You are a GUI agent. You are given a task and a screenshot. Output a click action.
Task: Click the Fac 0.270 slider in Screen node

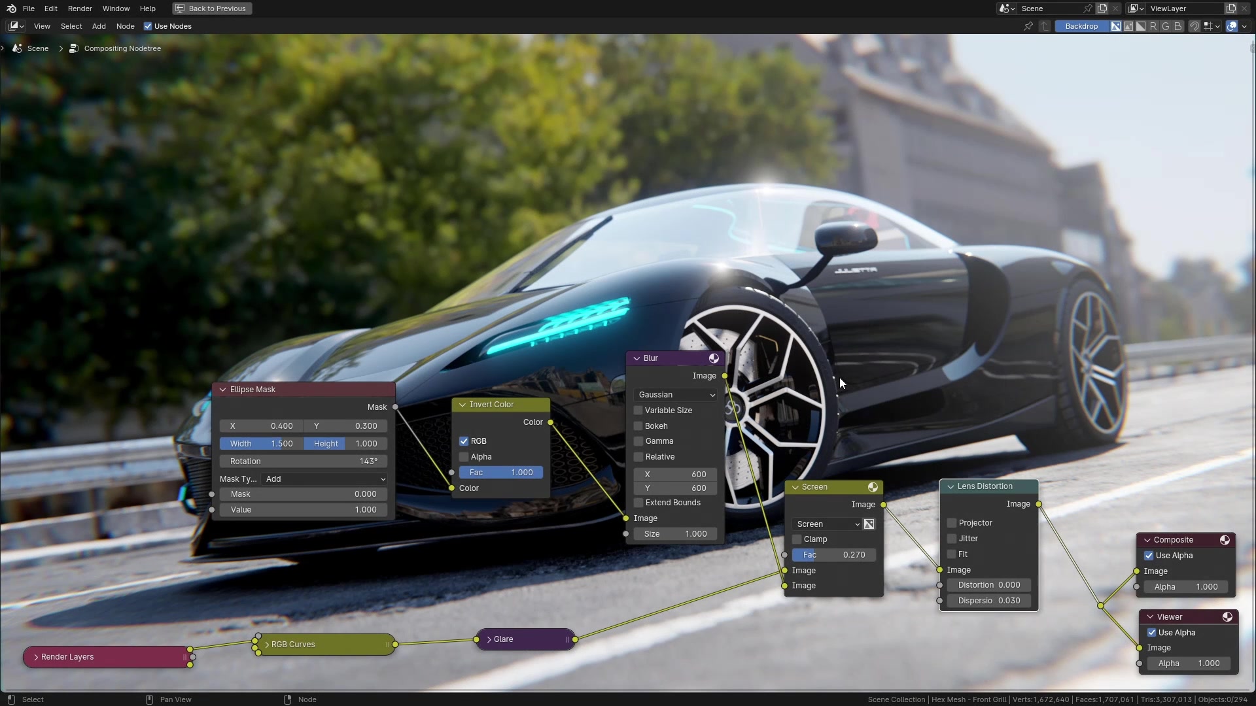tap(833, 555)
